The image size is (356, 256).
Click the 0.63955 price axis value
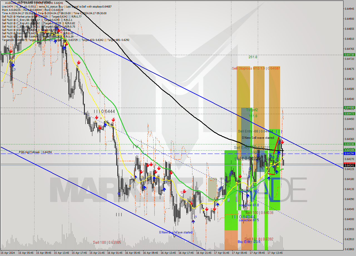click(349, 229)
